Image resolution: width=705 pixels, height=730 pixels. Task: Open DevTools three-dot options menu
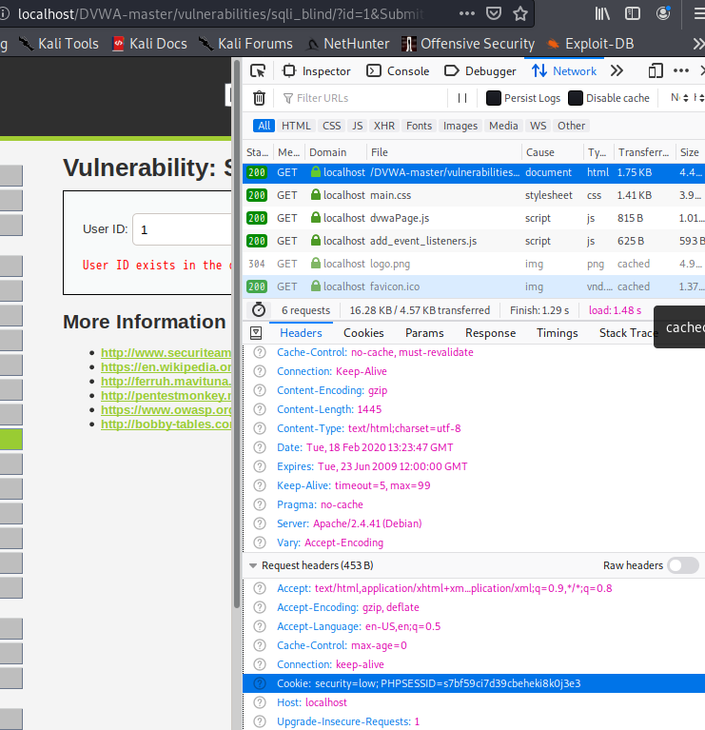tap(681, 70)
